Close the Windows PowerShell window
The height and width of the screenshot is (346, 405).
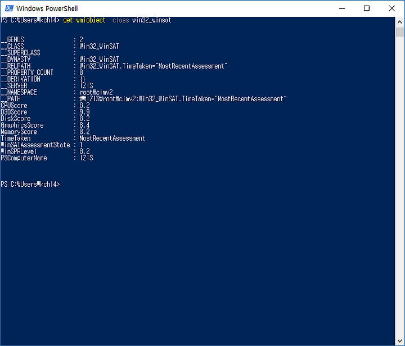391,8
